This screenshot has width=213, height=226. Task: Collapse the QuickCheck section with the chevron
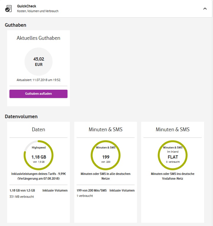(205, 9)
